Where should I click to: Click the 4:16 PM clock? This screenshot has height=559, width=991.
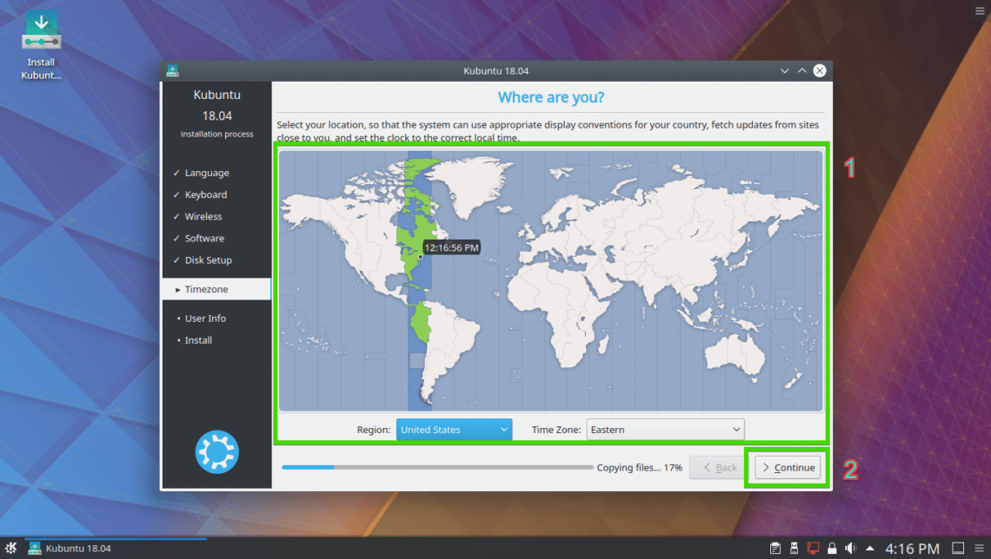pyautogui.click(x=912, y=549)
